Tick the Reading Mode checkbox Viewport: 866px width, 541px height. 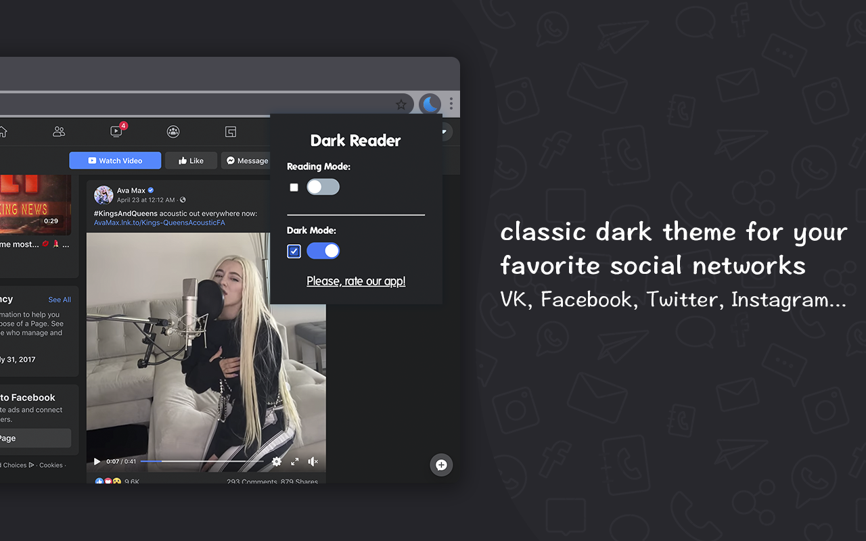(x=294, y=187)
